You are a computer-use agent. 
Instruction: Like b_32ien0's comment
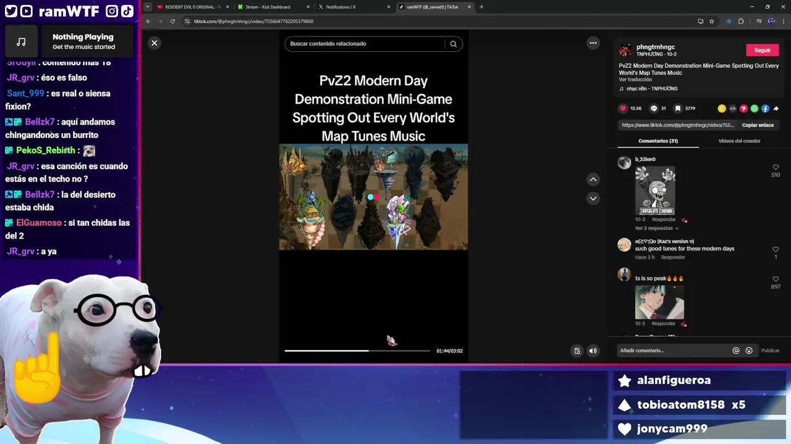[776, 167]
